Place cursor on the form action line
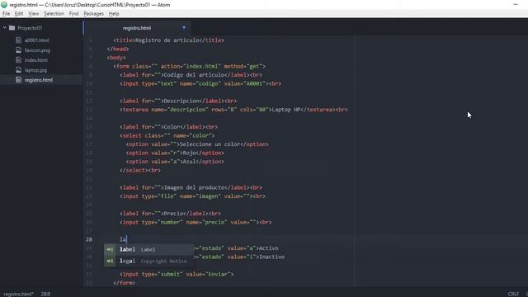Viewport: 528px width, 297px height. tap(190, 66)
